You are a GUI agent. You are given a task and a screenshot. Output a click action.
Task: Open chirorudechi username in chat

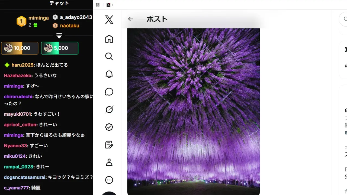(18, 97)
